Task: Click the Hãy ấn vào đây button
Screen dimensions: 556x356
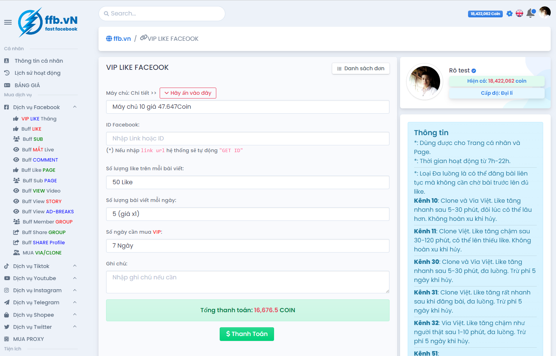Action: 188,93
